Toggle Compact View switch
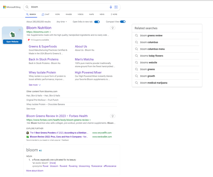 click(x=123, y=22)
